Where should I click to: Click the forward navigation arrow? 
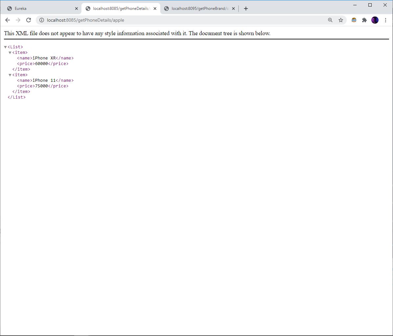tap(18, 20)
